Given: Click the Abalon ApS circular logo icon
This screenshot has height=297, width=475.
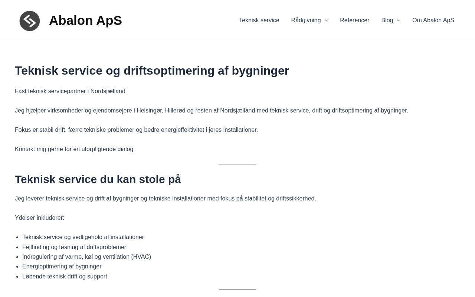Looking at the screenshot, I should pyautogui.click(x=30, y=21).
